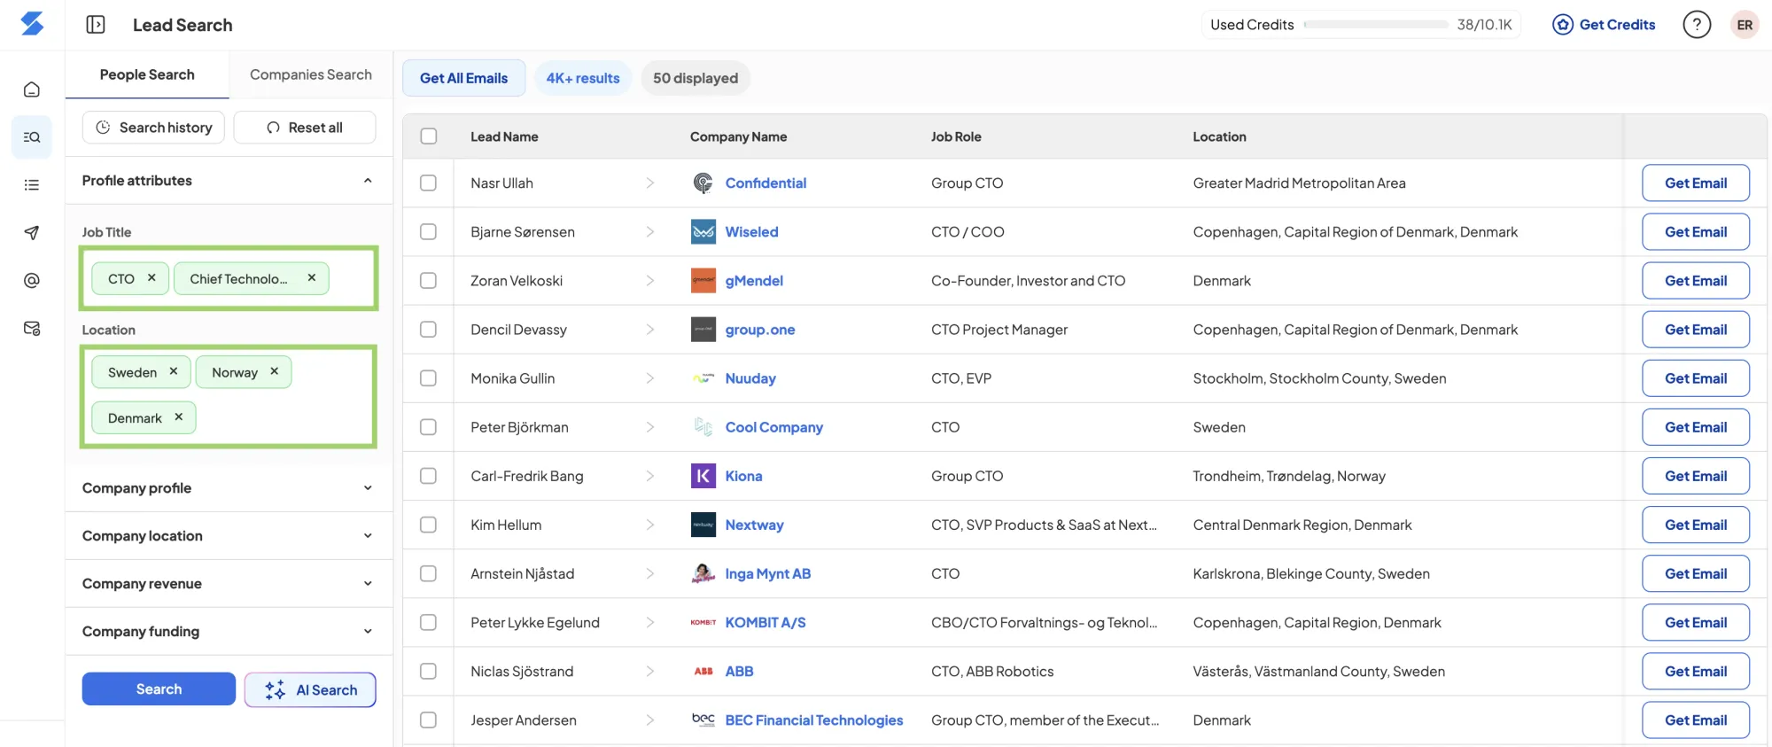Open the mail verification sidebar icon
The width and height of the screenshot is (1772, 747).
pos(32,329)
